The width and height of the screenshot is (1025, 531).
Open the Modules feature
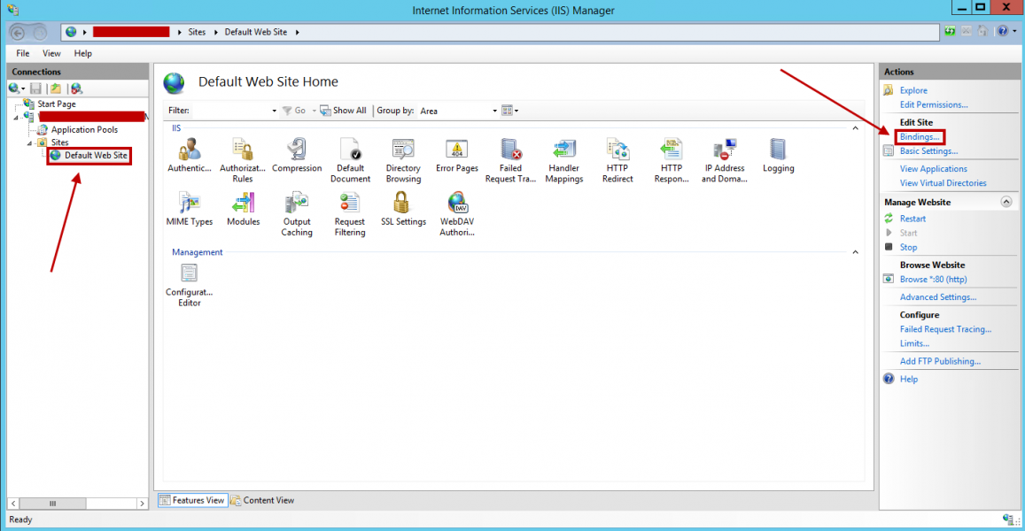coord(243,209)
